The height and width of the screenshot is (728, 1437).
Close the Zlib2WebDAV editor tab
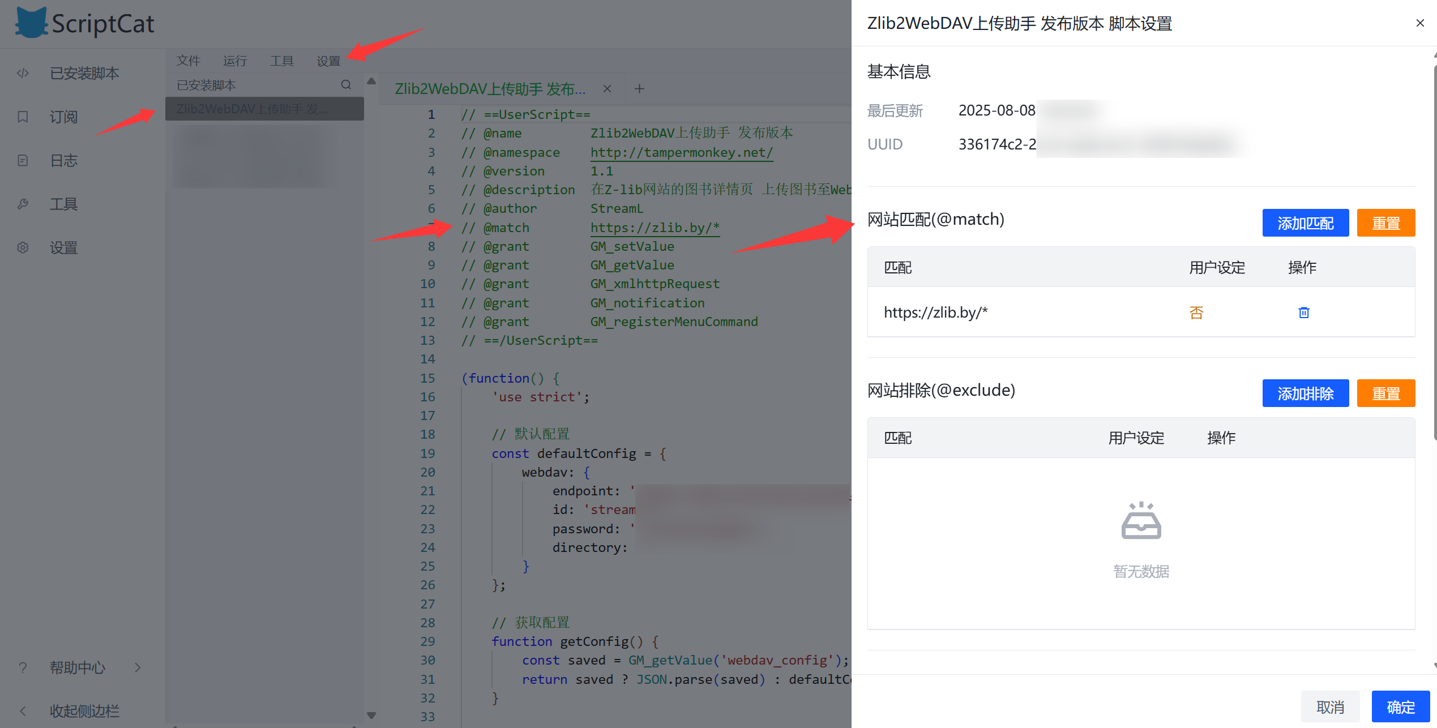[607, 89]
